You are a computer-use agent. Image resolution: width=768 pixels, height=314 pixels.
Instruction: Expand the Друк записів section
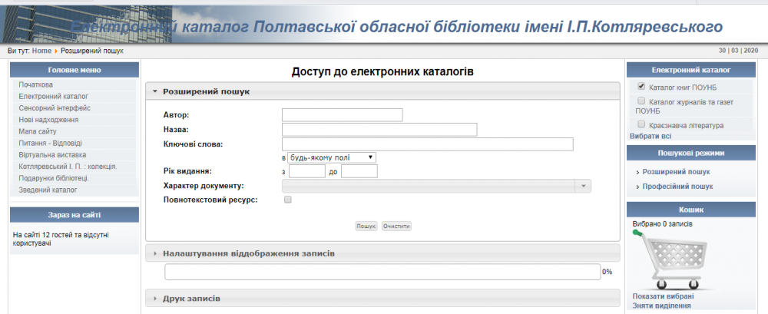point(191,297)
